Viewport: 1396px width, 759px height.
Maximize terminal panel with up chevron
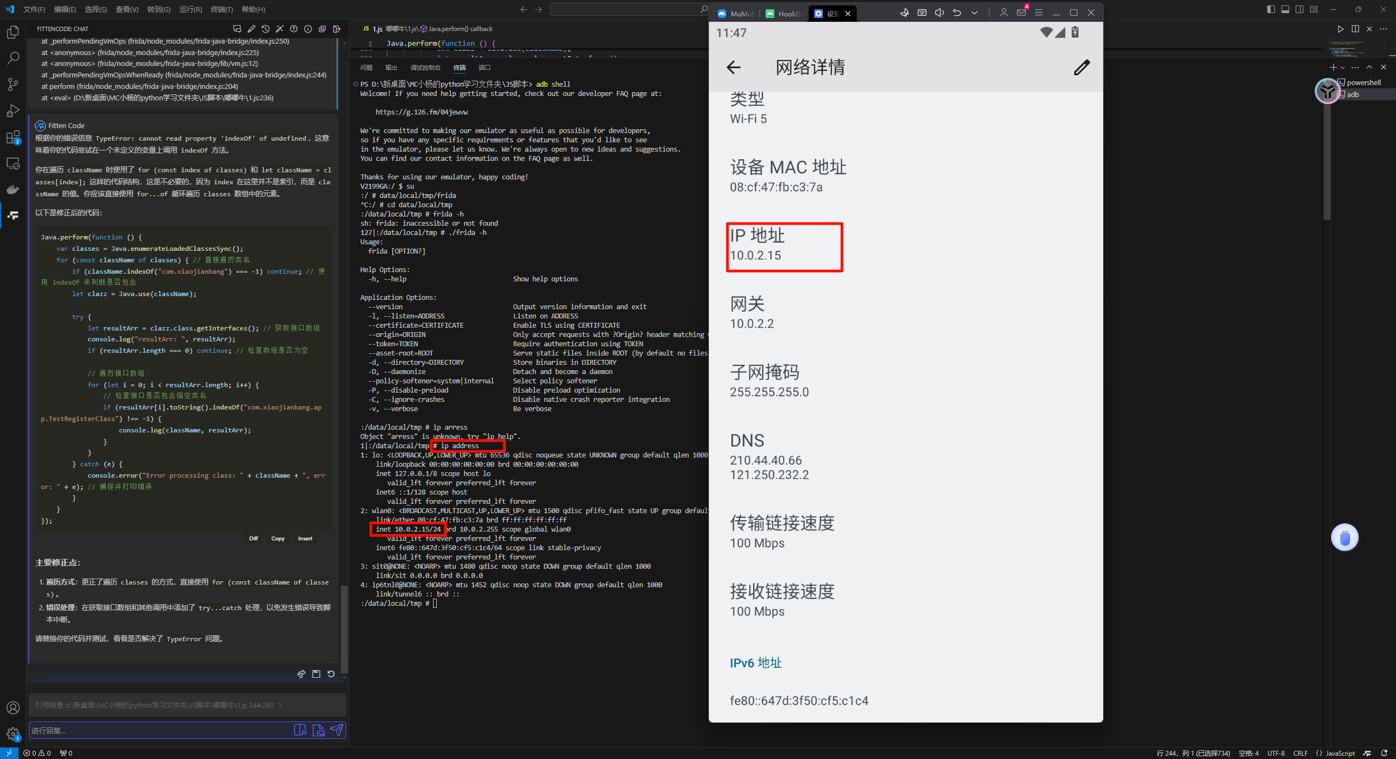[1369, 67]
